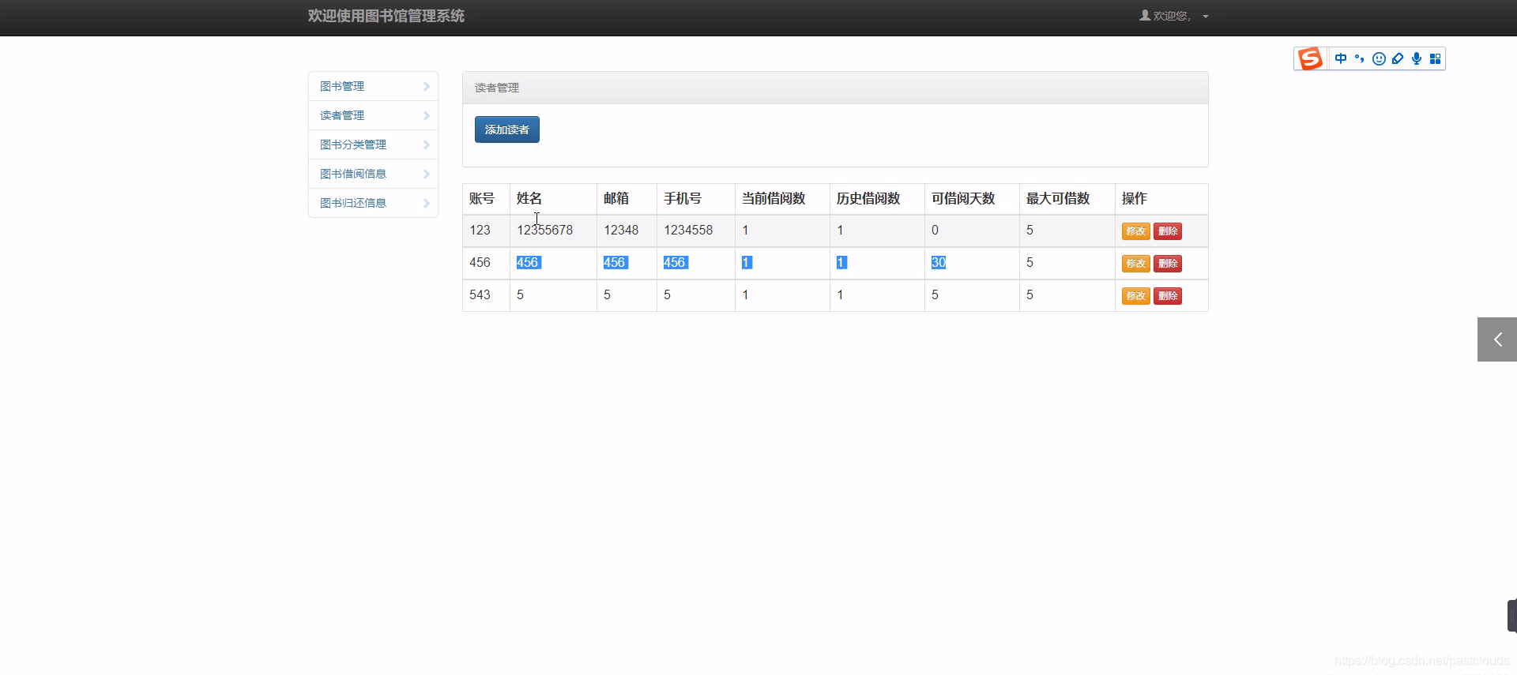This screenshot has height=675, width=1517.
Task: Open the emoji panel in IME bar
Action: pyautogui.click(x=1379, y=58)
